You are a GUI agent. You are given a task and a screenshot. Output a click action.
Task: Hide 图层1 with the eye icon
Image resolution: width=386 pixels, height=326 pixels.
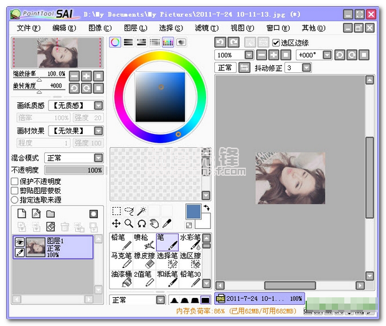pos(20,242)
